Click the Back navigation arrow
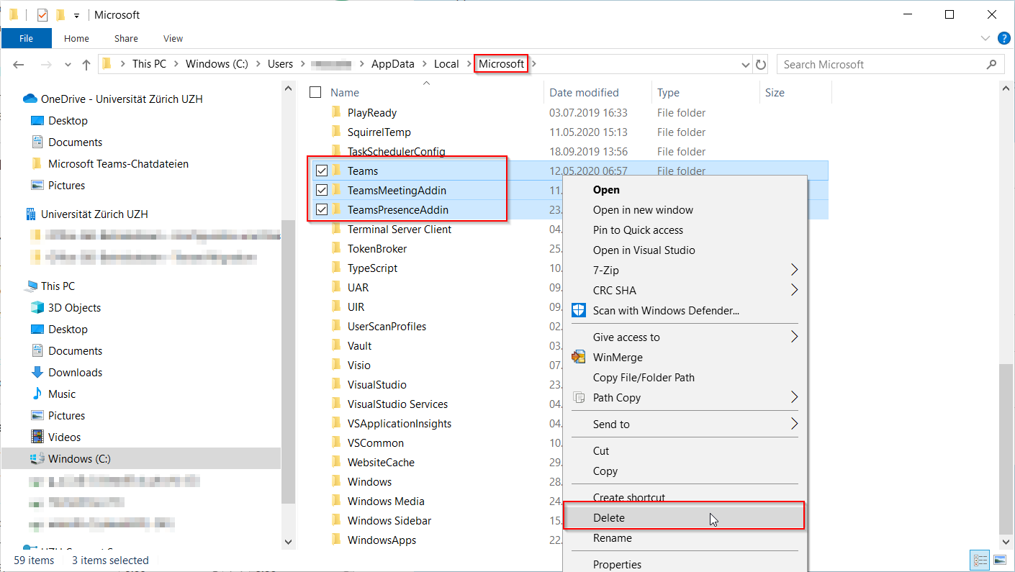This screenshot has width=1015, height=572. click(19, 65)
